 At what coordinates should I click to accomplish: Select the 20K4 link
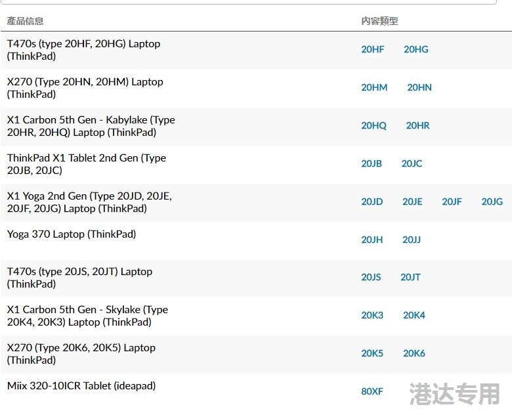(414, 315)
